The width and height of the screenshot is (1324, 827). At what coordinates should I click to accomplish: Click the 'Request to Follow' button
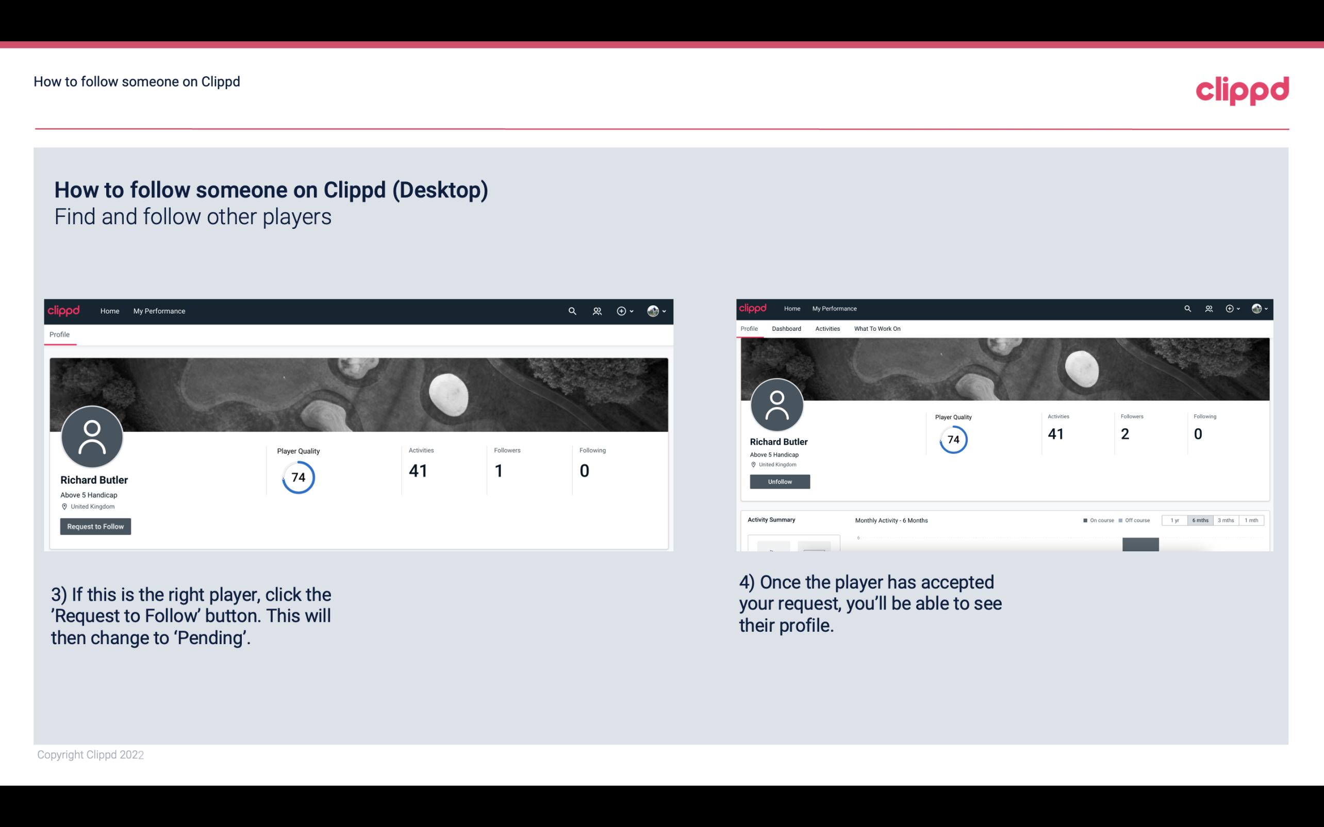click(95, 526)
